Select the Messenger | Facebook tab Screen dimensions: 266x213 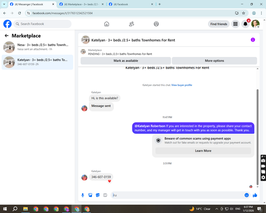coord(32,4)
